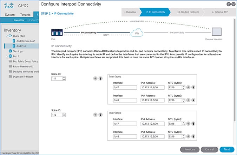The image size is (237, 155).
Task: Delete the 10.113.11.1/30 interface row
Action: point(193,87)
